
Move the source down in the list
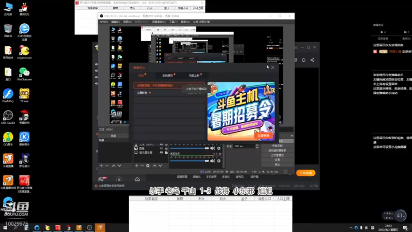coord(160,165)
